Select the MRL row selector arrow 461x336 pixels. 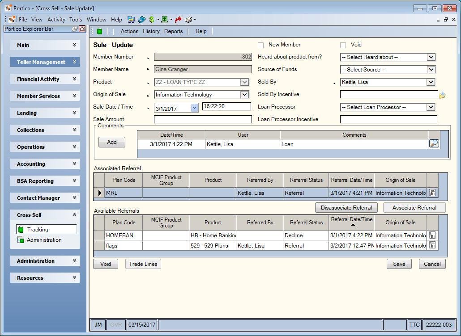(x=99, y=193)
